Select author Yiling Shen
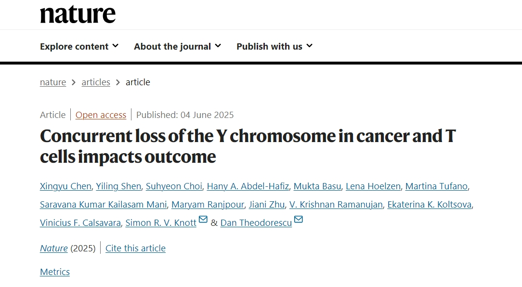Viewport: 522px width, 287px height. [118, 186]
